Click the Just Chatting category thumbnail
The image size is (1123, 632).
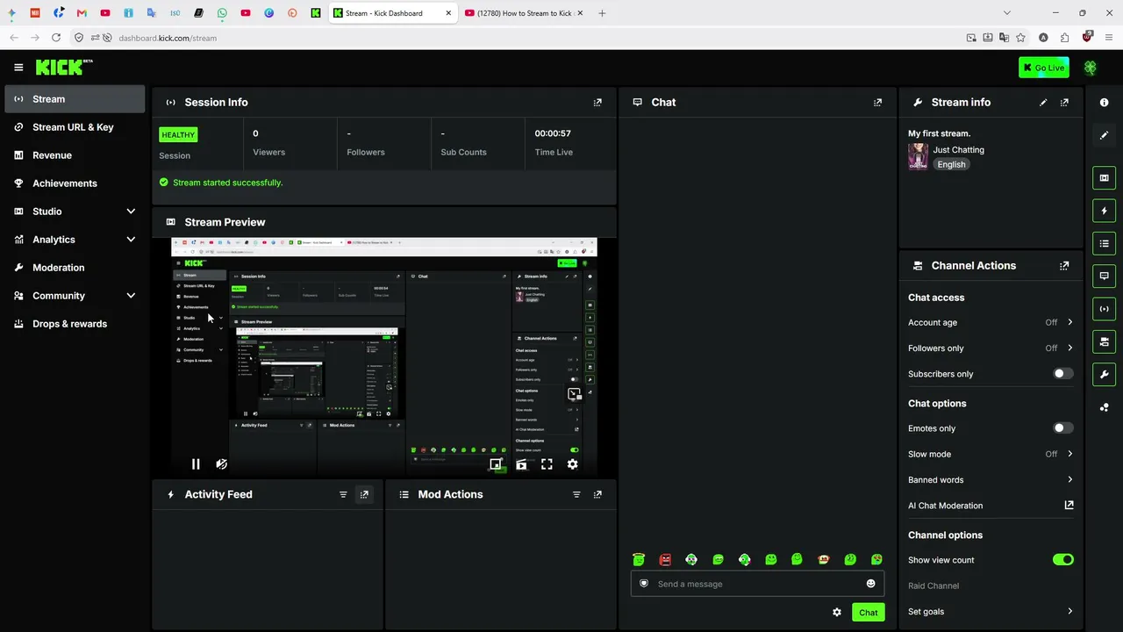coord(918,157)
